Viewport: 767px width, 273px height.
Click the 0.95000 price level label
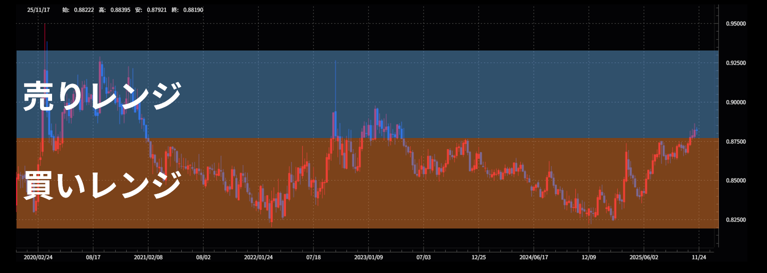coord(735,23)
